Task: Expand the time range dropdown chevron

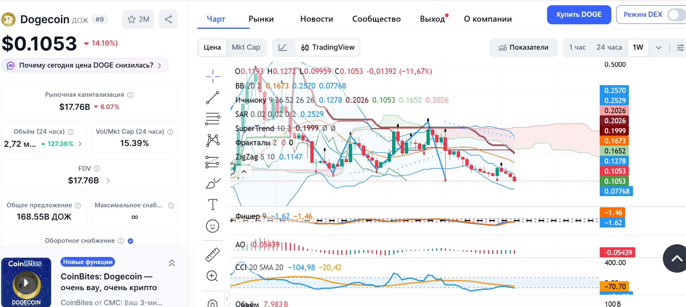Action: point(659,47)
